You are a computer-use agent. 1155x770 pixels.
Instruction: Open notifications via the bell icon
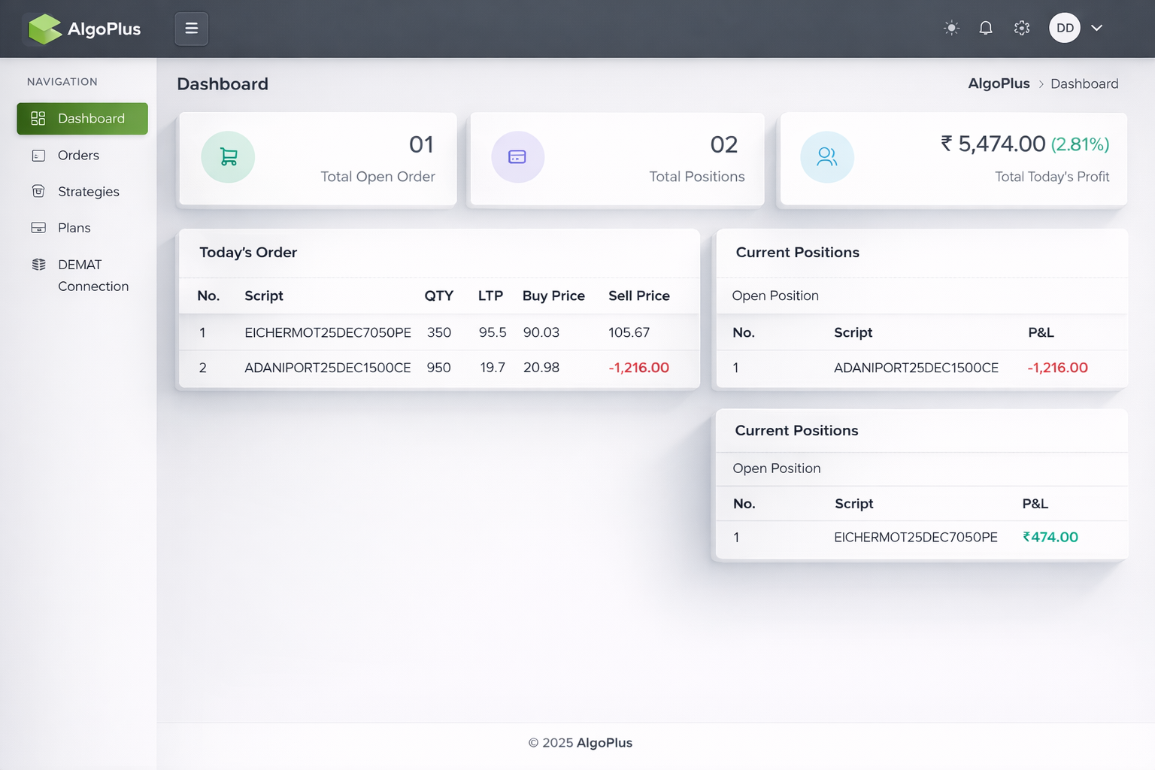pos(986,28)
